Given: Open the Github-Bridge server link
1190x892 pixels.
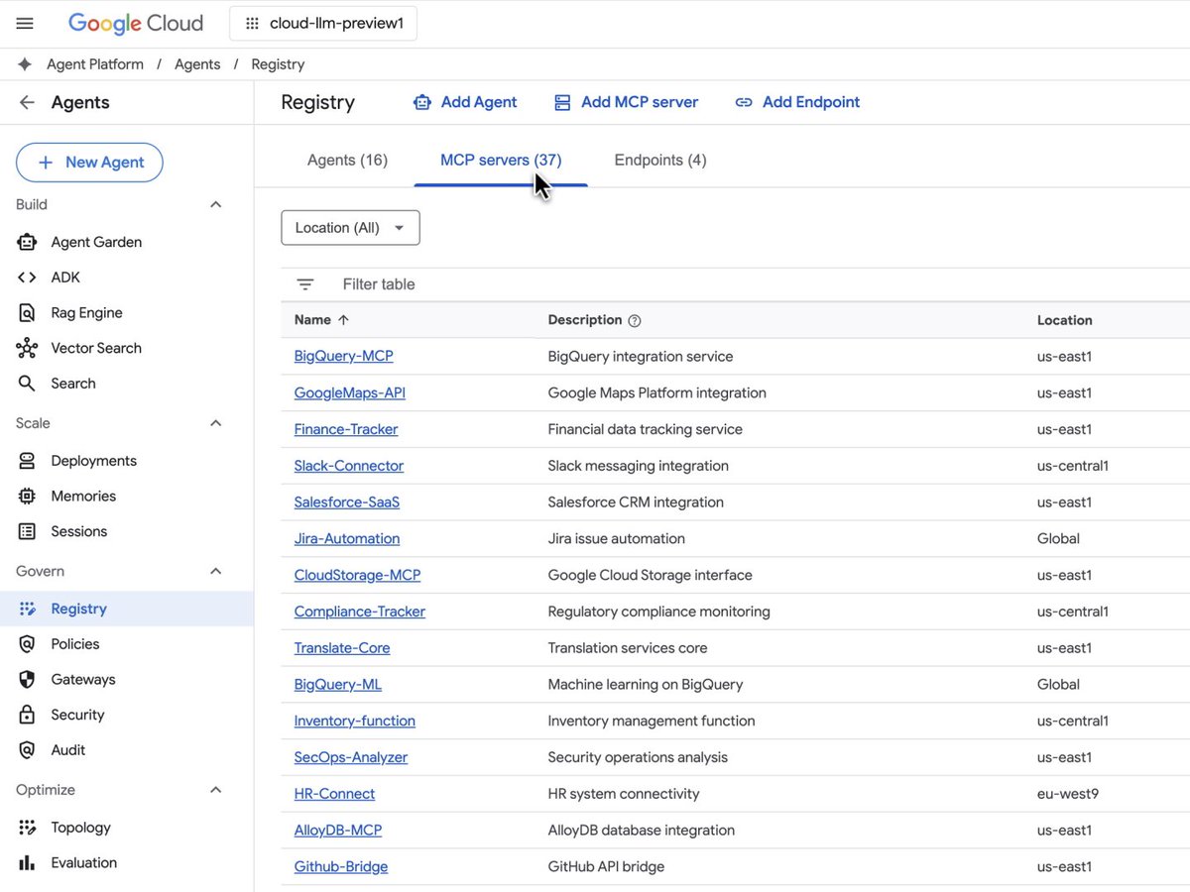Looking at the screenshot, I should (341, 867).
